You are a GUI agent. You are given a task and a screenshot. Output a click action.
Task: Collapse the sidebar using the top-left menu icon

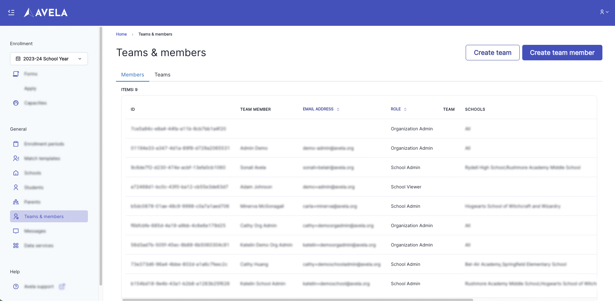[11, 13]
